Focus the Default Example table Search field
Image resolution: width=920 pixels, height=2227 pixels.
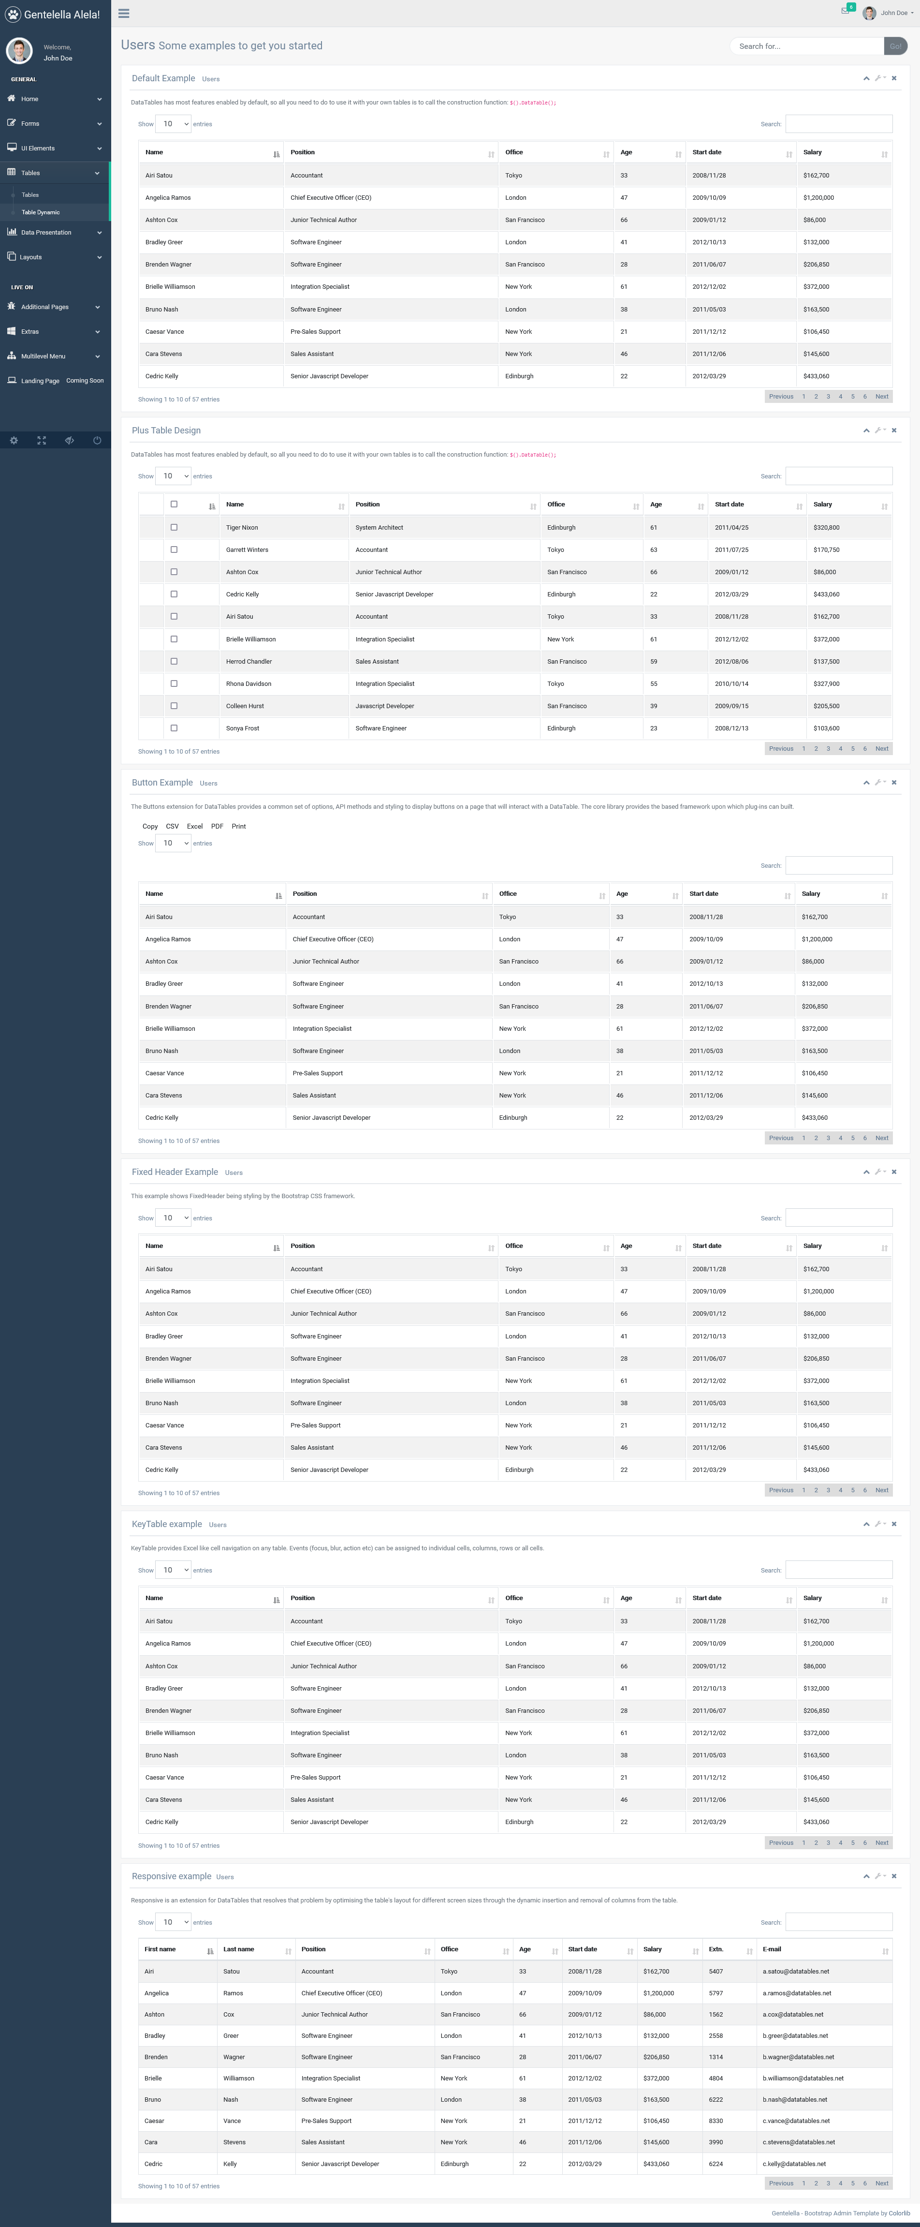point(839,124)
